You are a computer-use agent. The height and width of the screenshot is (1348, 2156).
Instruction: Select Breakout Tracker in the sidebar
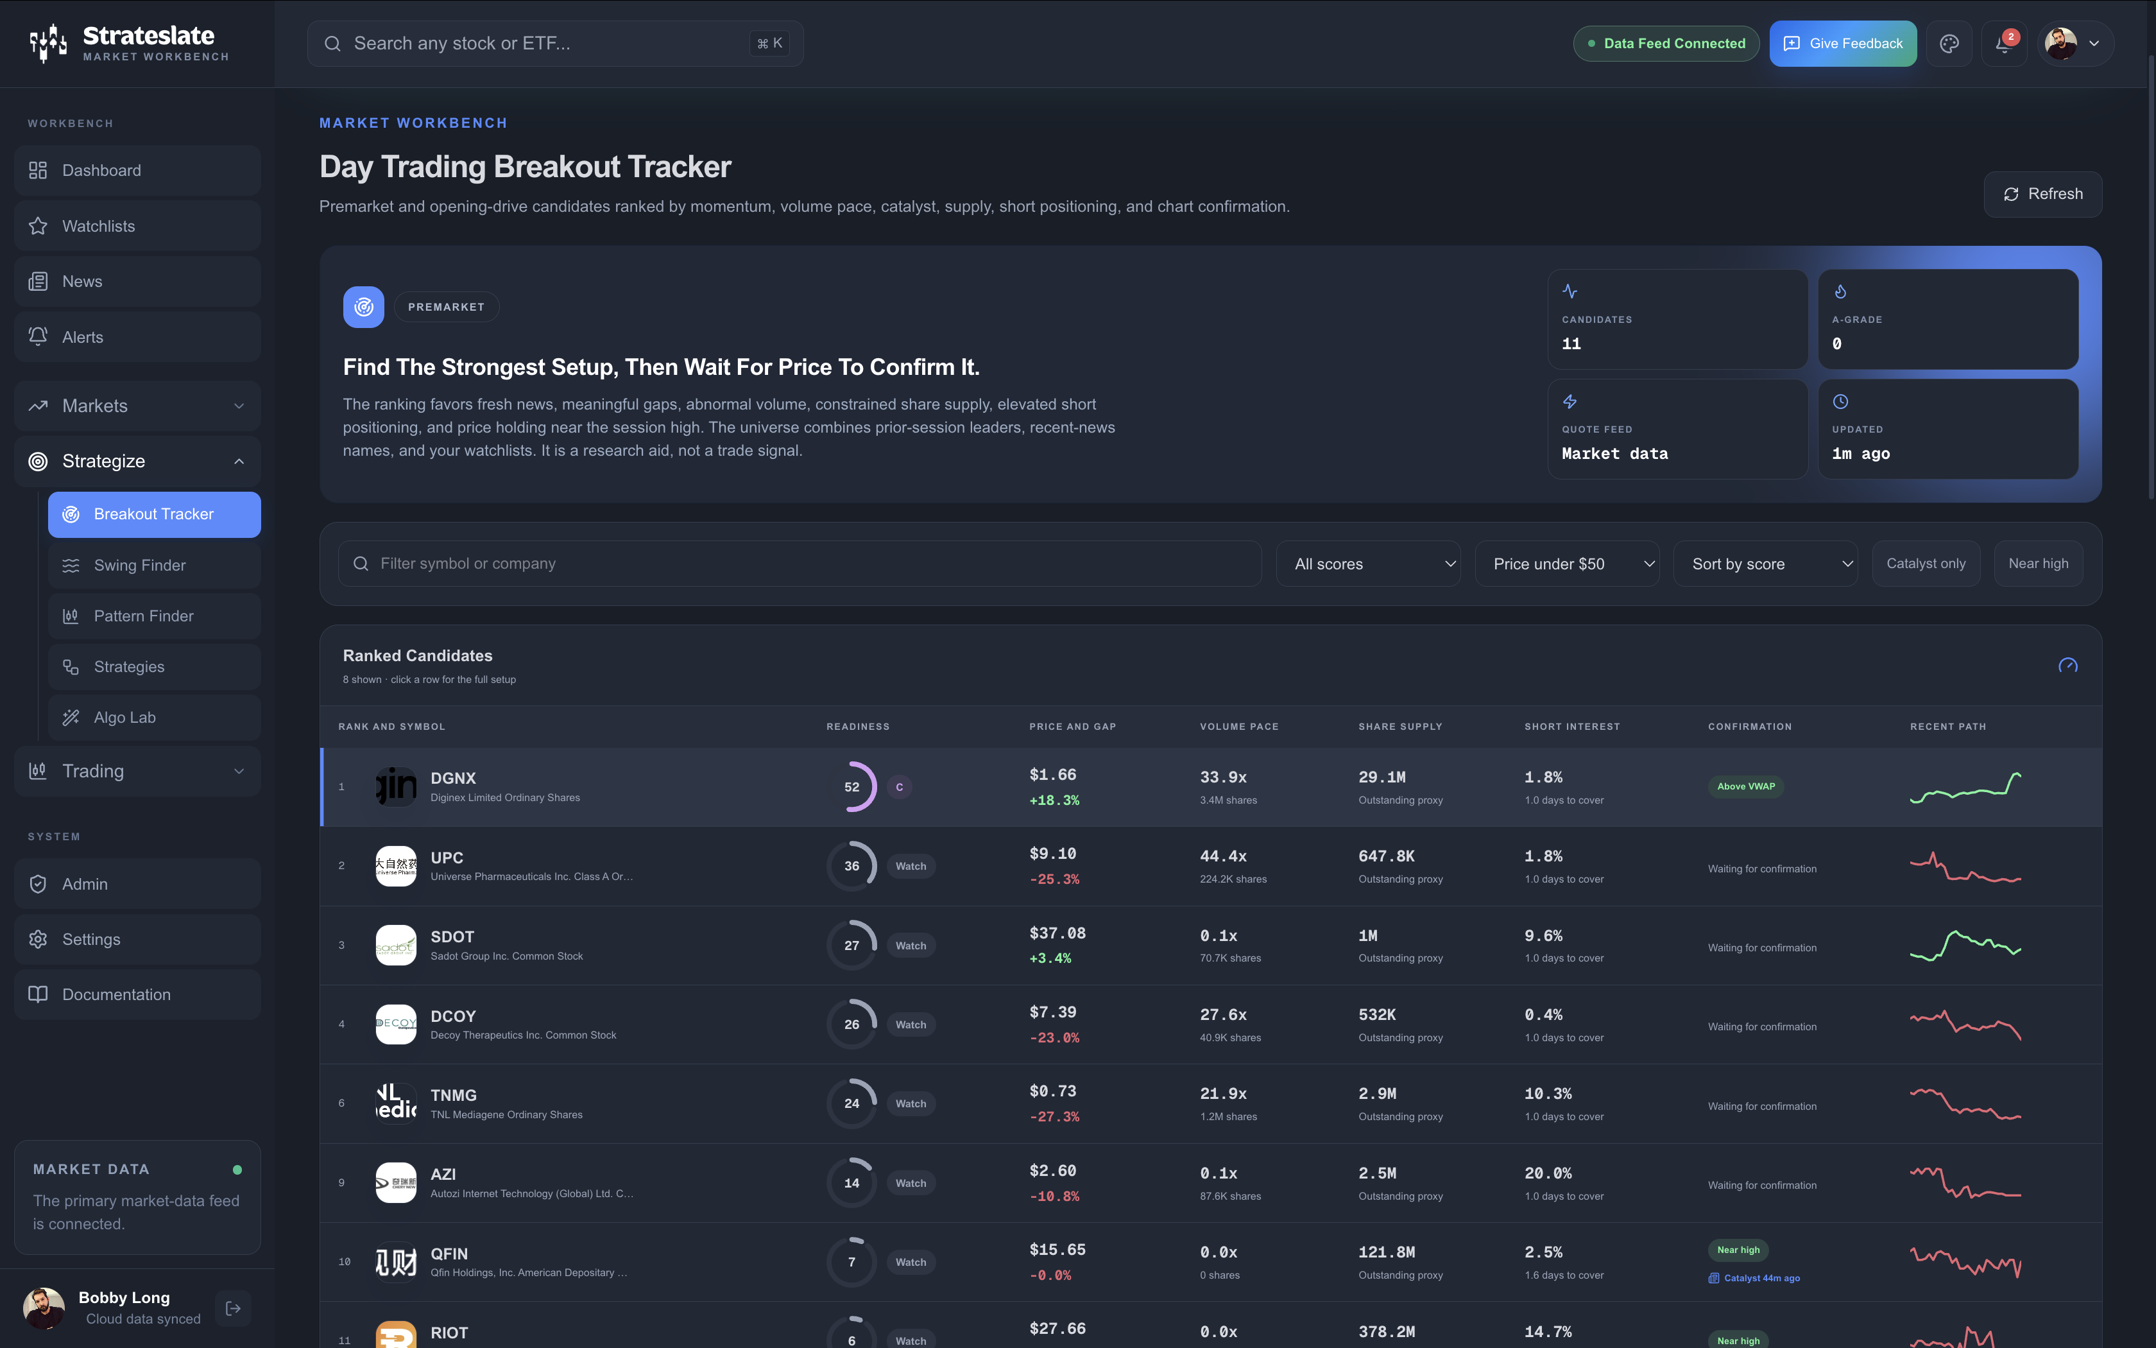point(154,514)
